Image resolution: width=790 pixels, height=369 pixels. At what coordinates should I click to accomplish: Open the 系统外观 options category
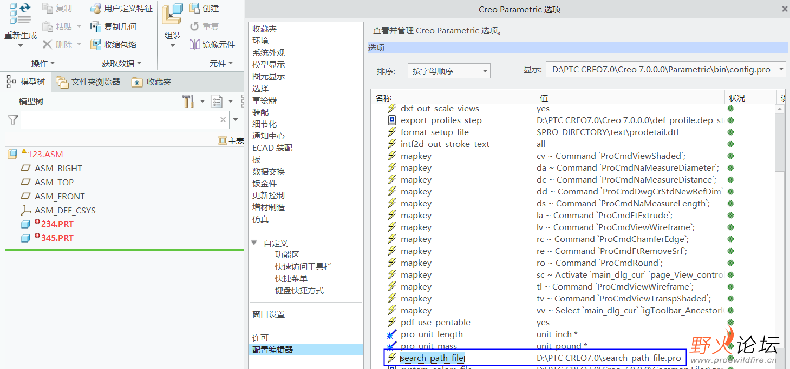point(269,52)
